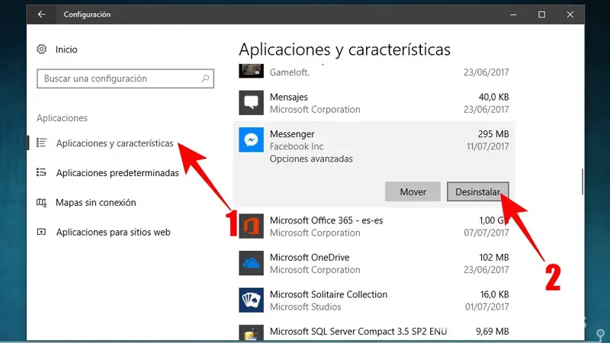Click the apps list scrollbar thumb
This screenshot has height=343, width=610.
tap(583, 181)
